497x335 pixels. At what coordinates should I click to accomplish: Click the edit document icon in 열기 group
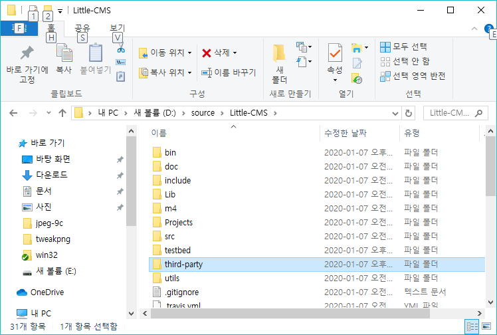tap(357, 63)
